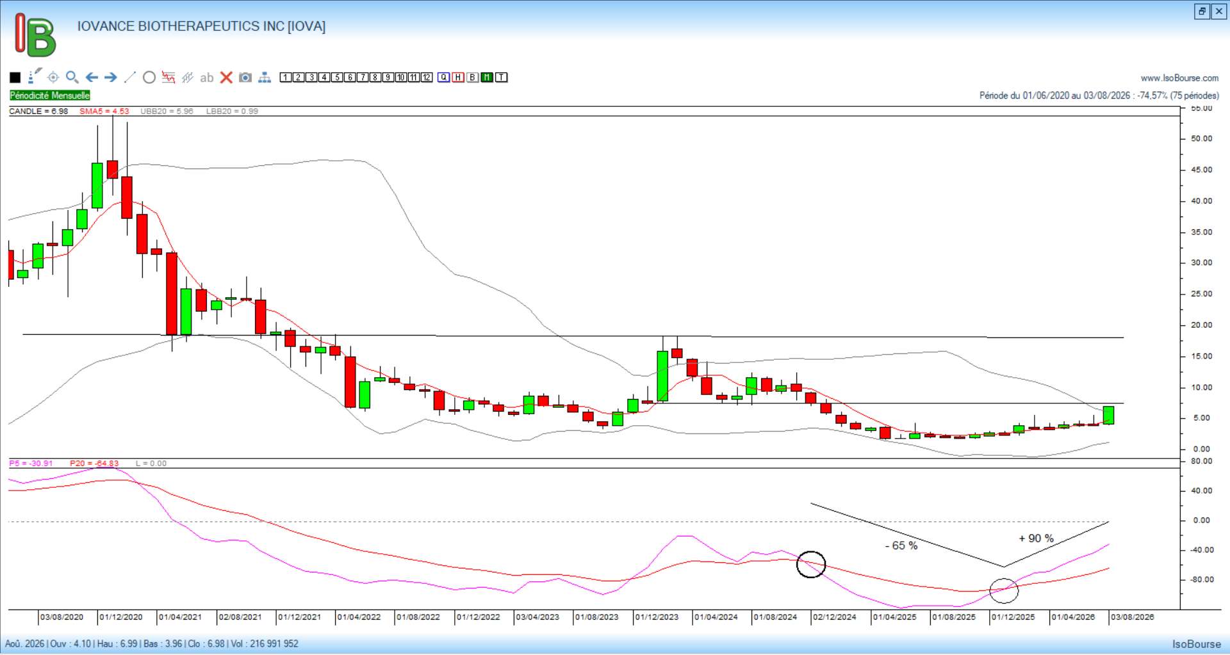The width and height of the screenshot is (1230, 655).
Task: Click the IOVANCE BIOTHERAPEUTICS INC title
Action: (x=201, y=26)
